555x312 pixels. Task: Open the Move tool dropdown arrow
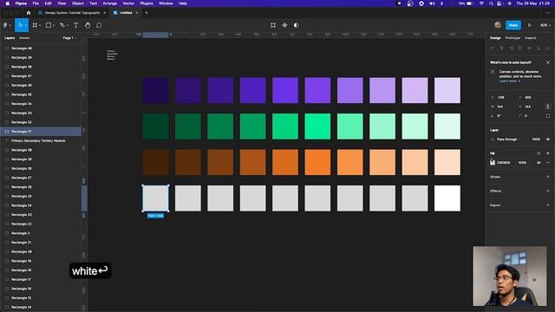[26, 25]
